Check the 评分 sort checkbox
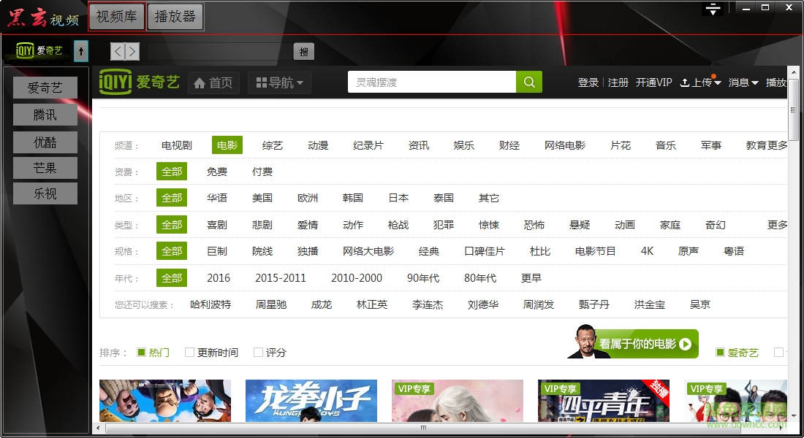 click(258, 353)
